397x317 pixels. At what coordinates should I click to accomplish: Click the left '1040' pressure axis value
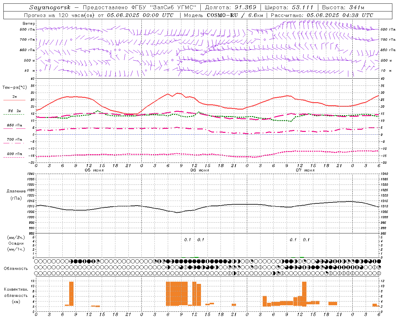pos(30,174)
